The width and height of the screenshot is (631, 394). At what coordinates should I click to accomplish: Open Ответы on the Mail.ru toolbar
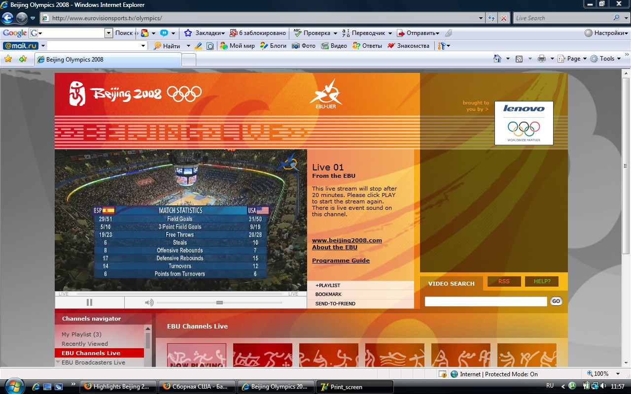pyautogui.click(x=367, y=46)
